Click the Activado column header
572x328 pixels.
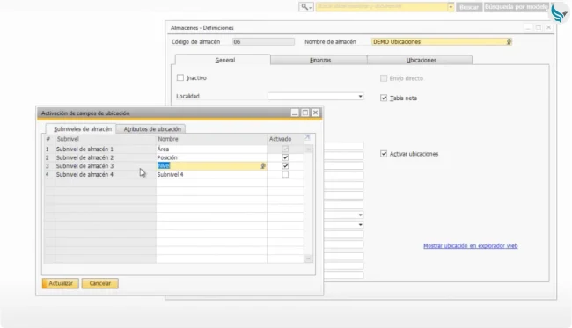[x=285, y=139]
